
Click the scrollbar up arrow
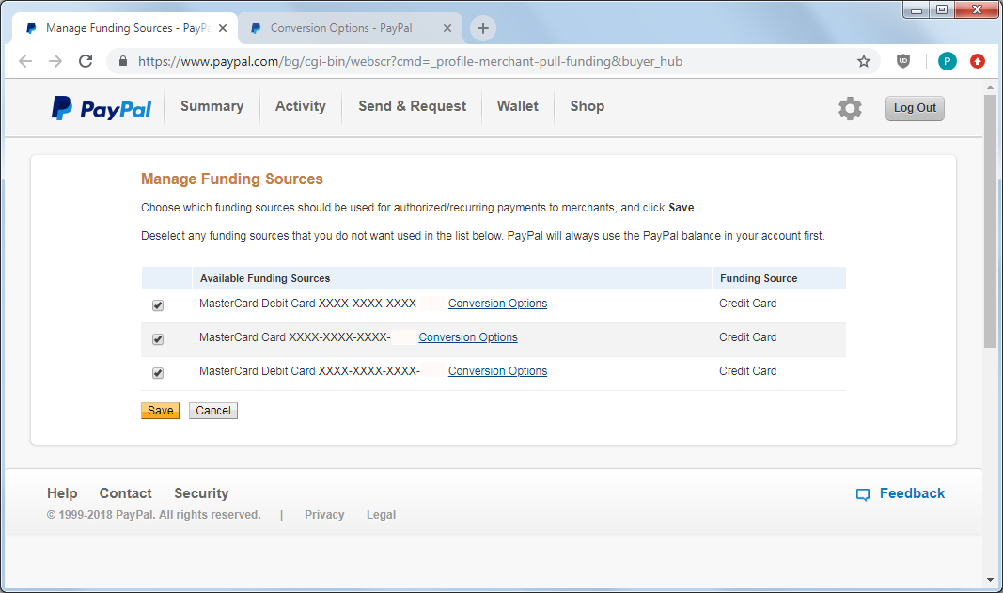990,87
